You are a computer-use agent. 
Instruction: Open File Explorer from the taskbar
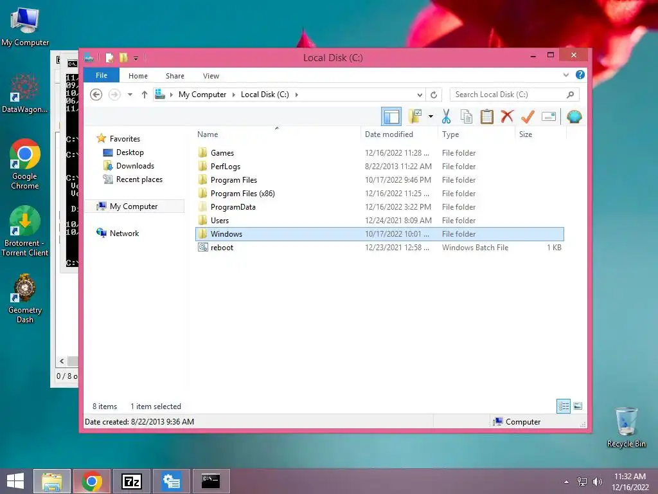tap(52, 481)
